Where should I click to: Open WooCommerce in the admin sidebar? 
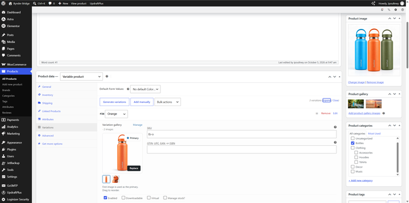tap(16, 65)
